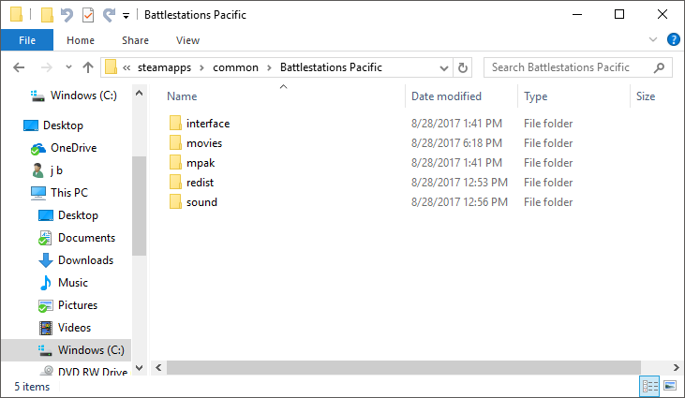This screenshot has height=398, width=685.
Task: Click the Battlestations Pacific breadcrumb
Action: point(331,67)
